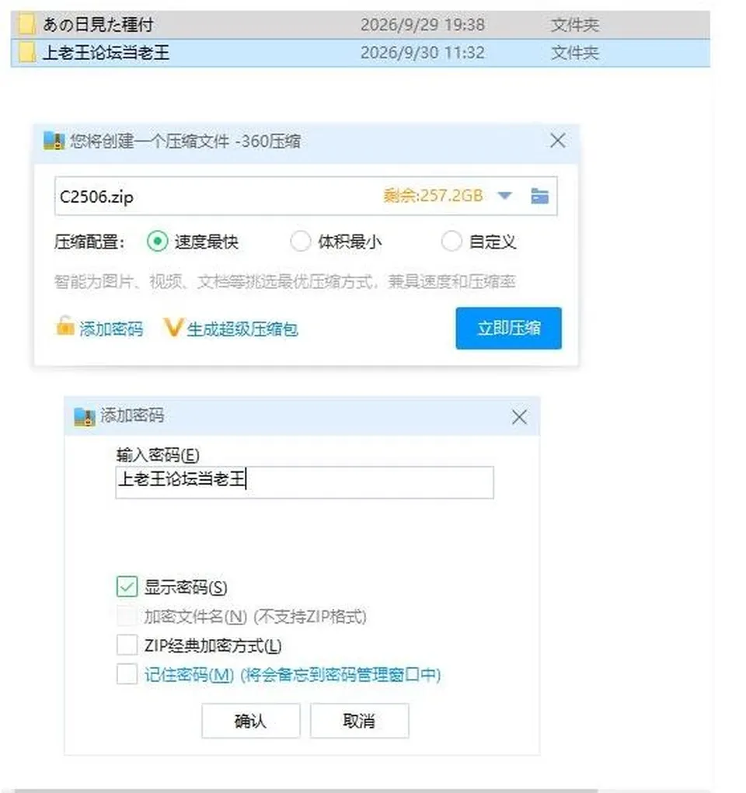Open 添加密码 link

click(111, 329)
